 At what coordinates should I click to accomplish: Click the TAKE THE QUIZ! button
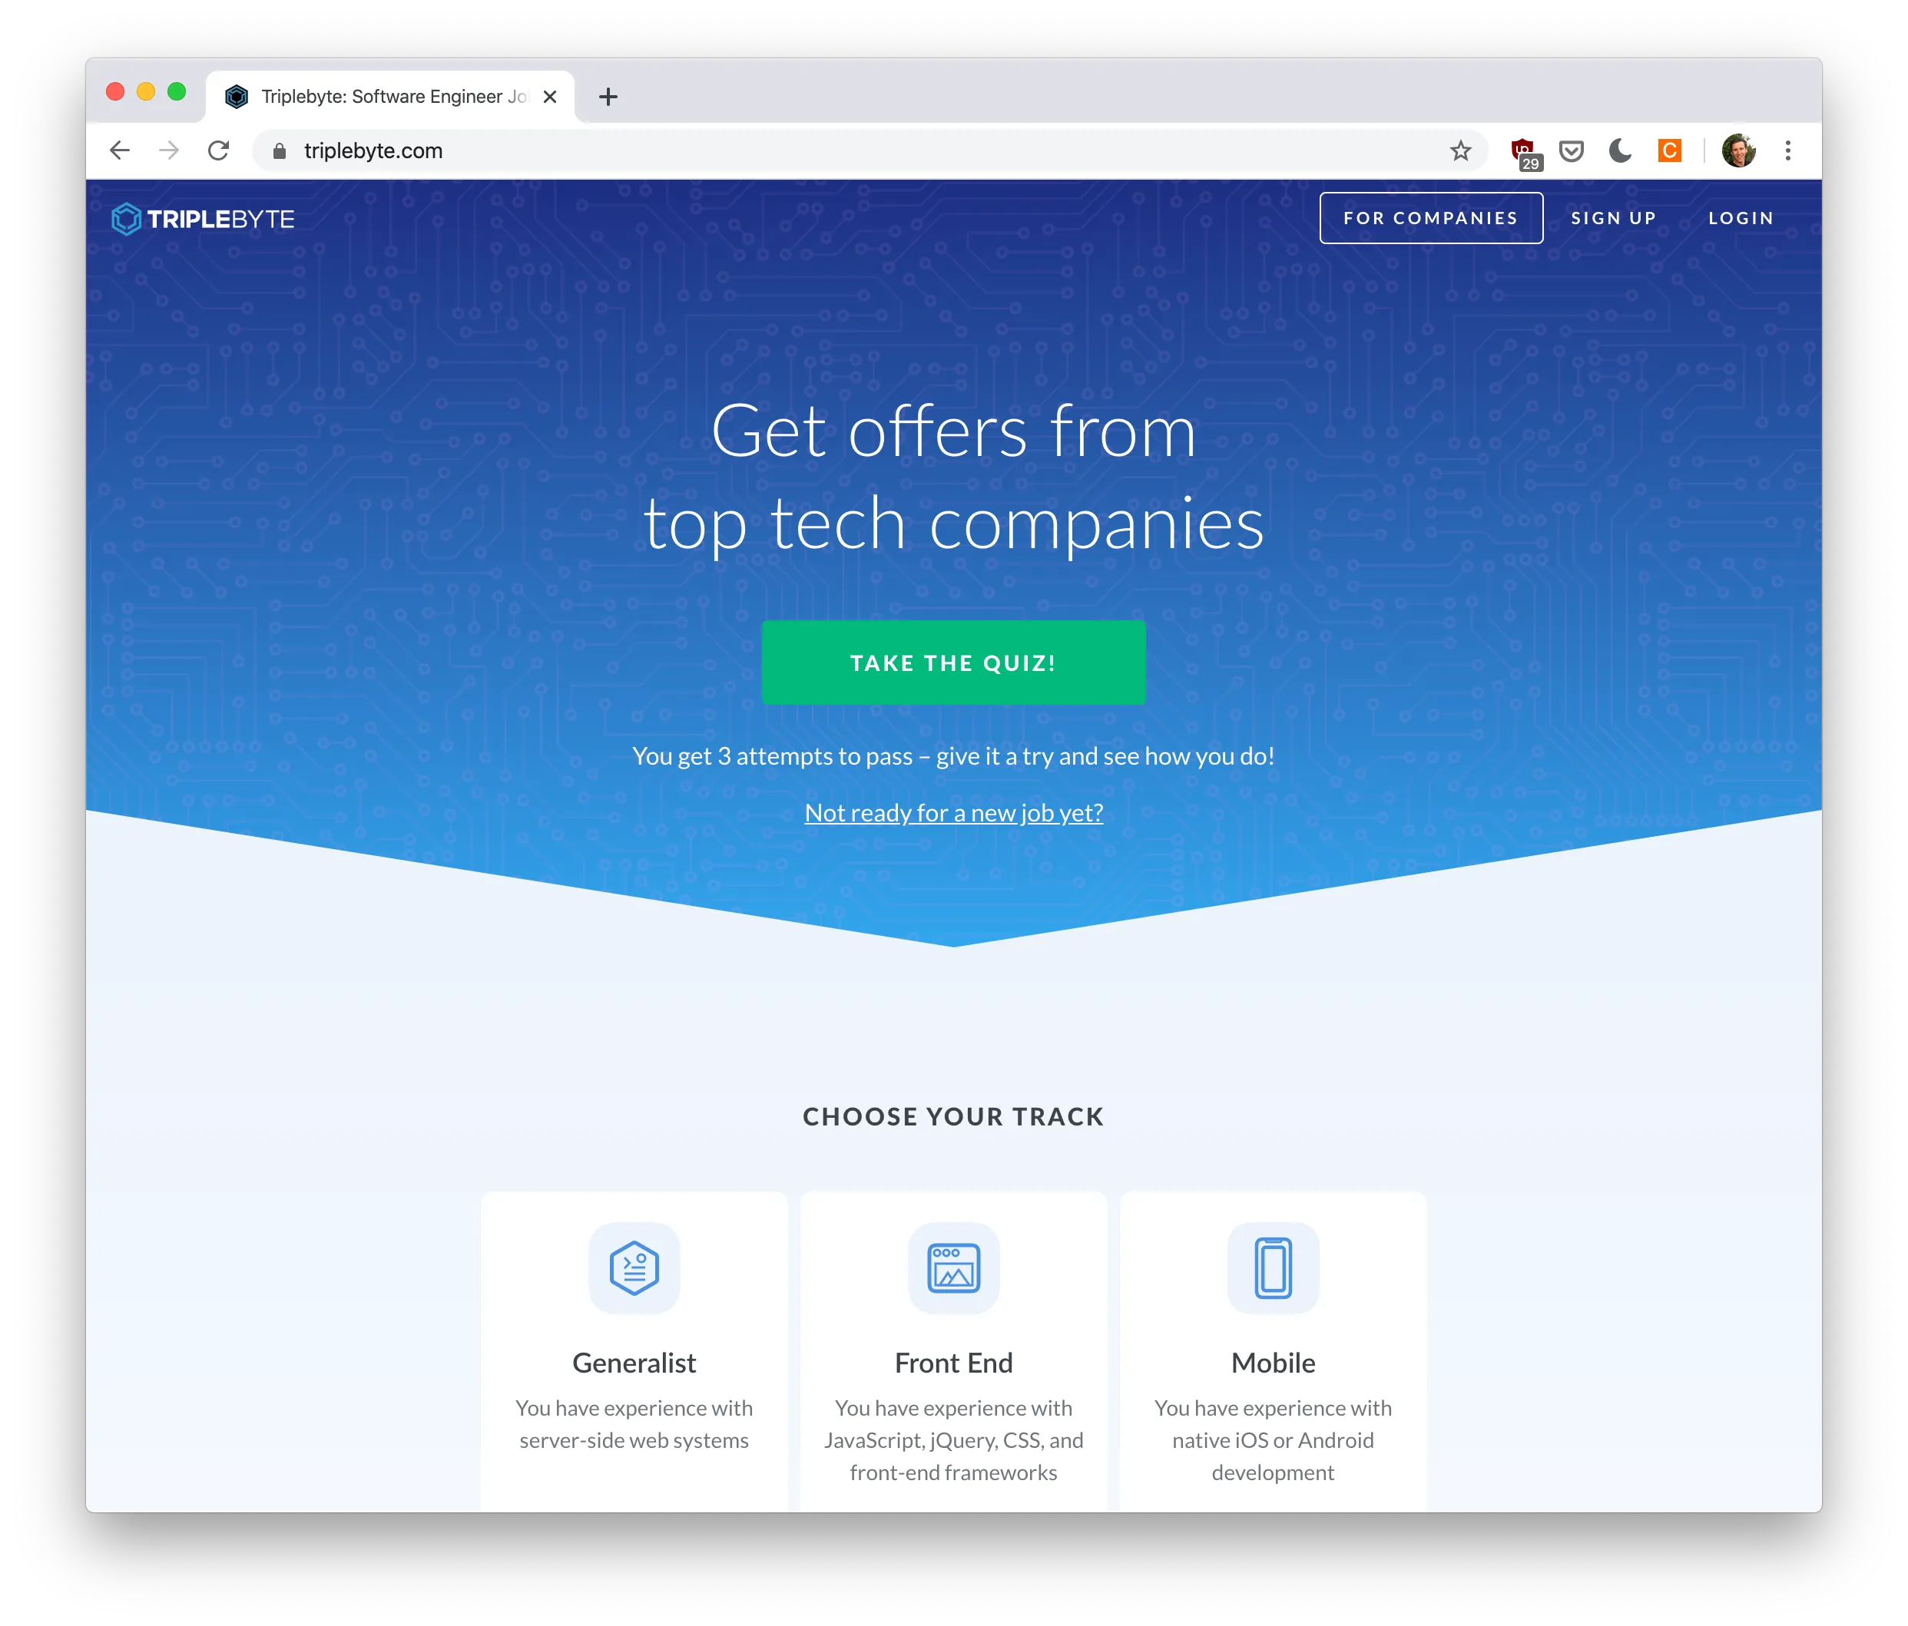pyautogui.click(x=954, y=663)
